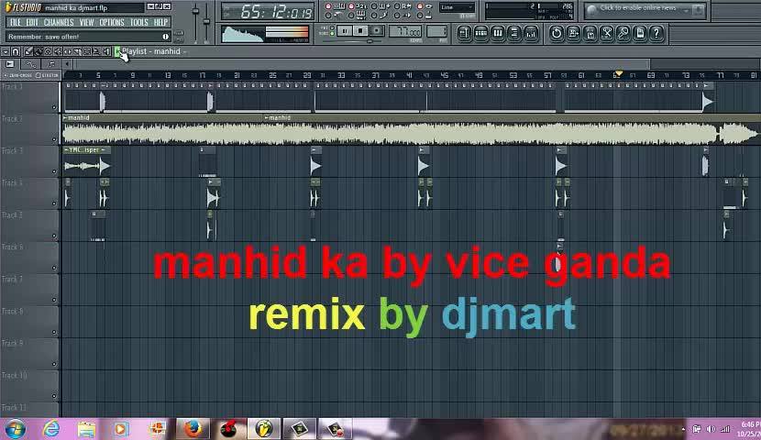Open the CHANNELS menu
Screen dimensions: 761x440
click(59, 22)
